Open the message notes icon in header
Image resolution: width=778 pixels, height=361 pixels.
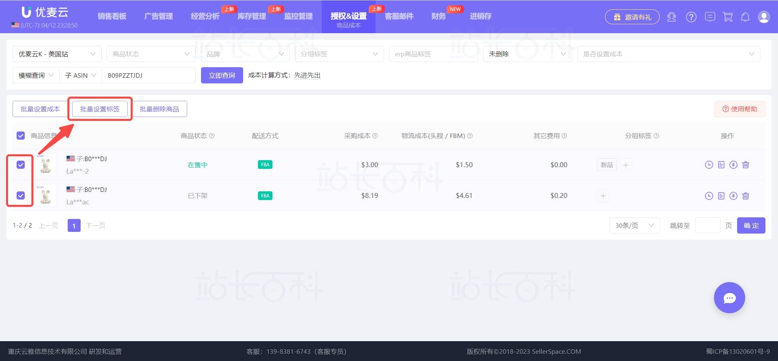coord(710,17)
